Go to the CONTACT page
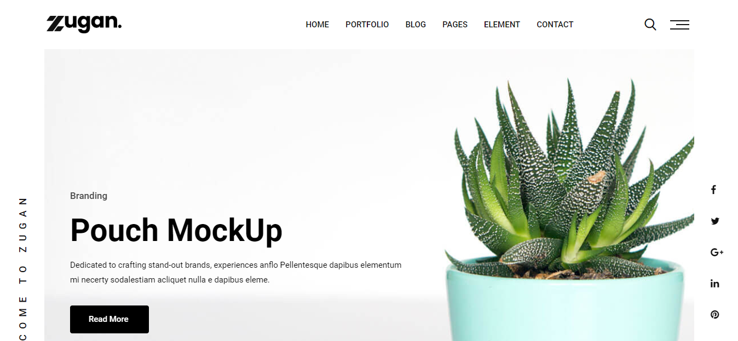 555,25
